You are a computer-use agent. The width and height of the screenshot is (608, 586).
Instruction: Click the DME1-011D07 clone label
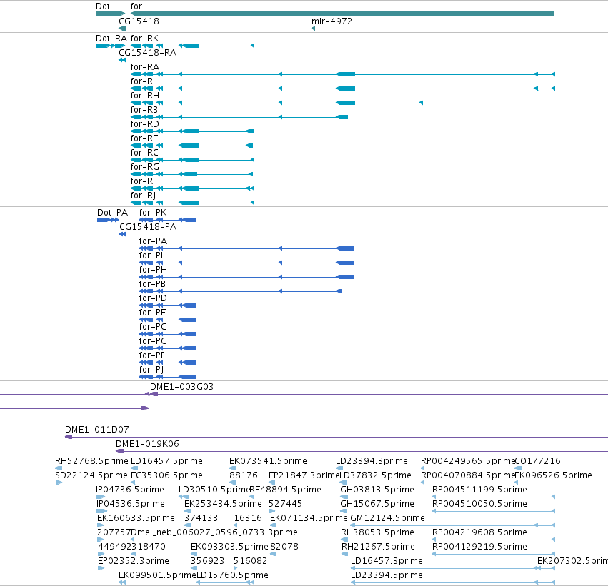[97, 429]
